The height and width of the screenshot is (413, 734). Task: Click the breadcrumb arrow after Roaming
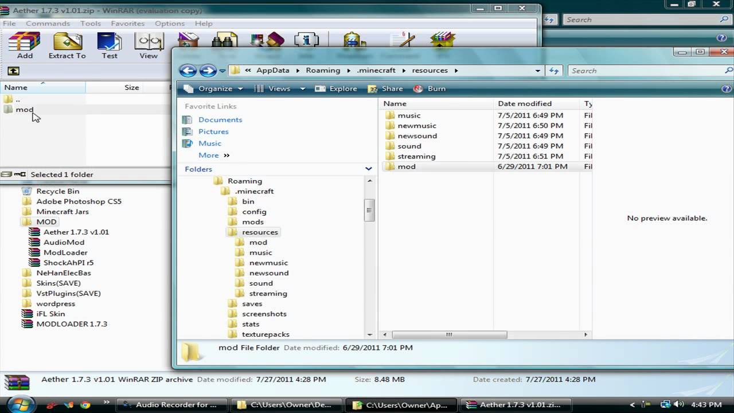[348, 71]
